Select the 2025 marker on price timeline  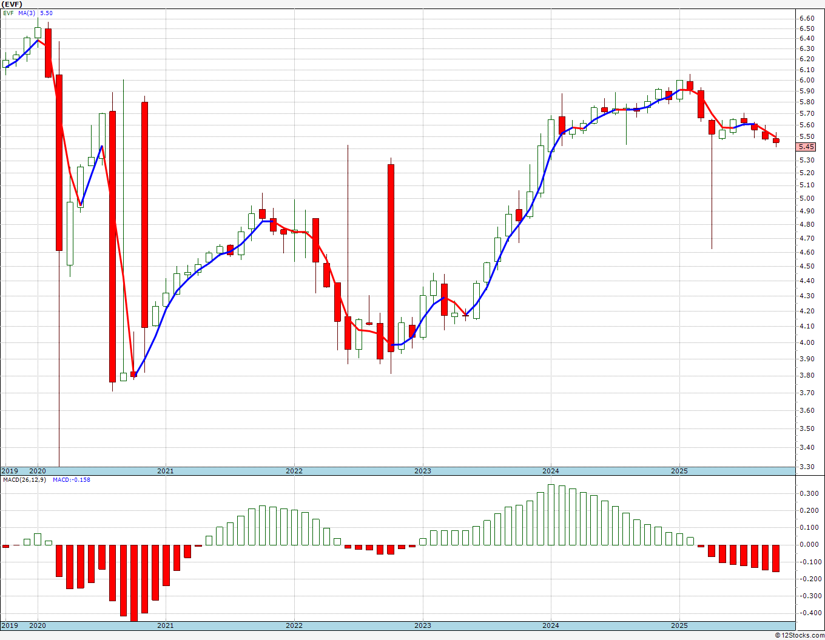[x=679, y=471]
